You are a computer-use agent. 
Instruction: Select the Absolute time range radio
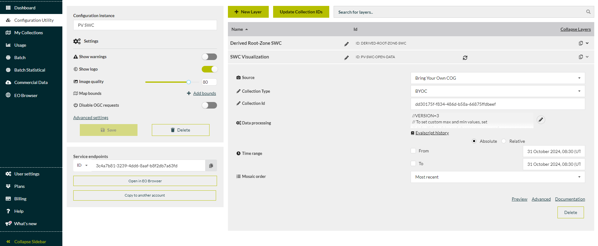(474, 141)
